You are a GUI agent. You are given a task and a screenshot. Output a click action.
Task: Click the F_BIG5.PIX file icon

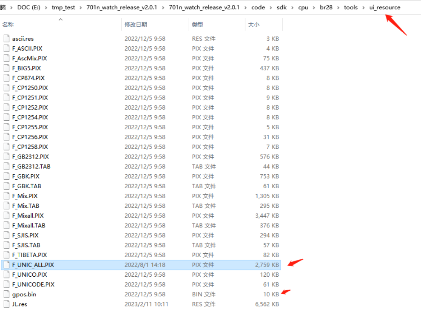point(7,68)
